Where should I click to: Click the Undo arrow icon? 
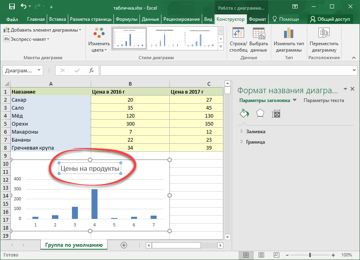coord(24,6)
